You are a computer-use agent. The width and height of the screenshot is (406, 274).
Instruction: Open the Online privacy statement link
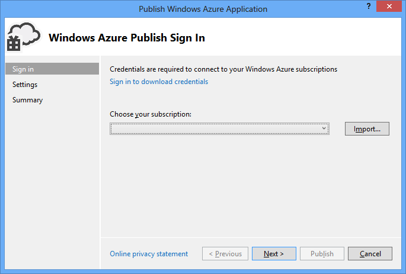149,254
